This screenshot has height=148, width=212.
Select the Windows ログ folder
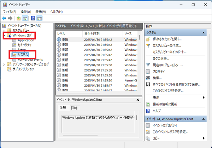pos(22,35)
